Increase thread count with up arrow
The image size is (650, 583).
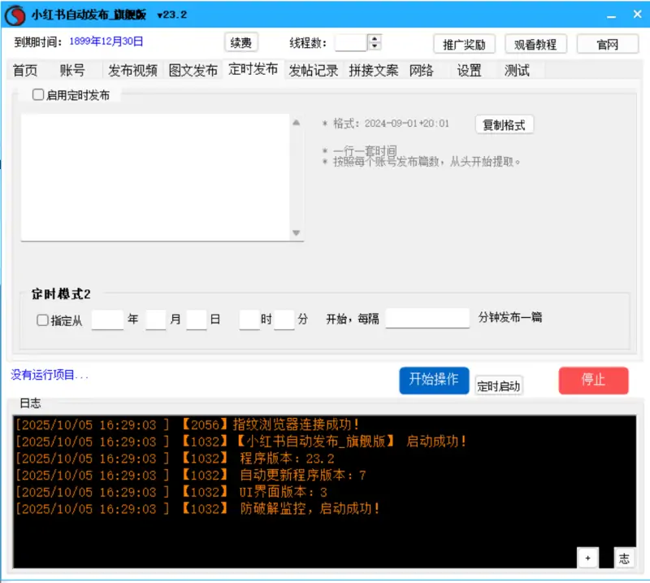374,38
